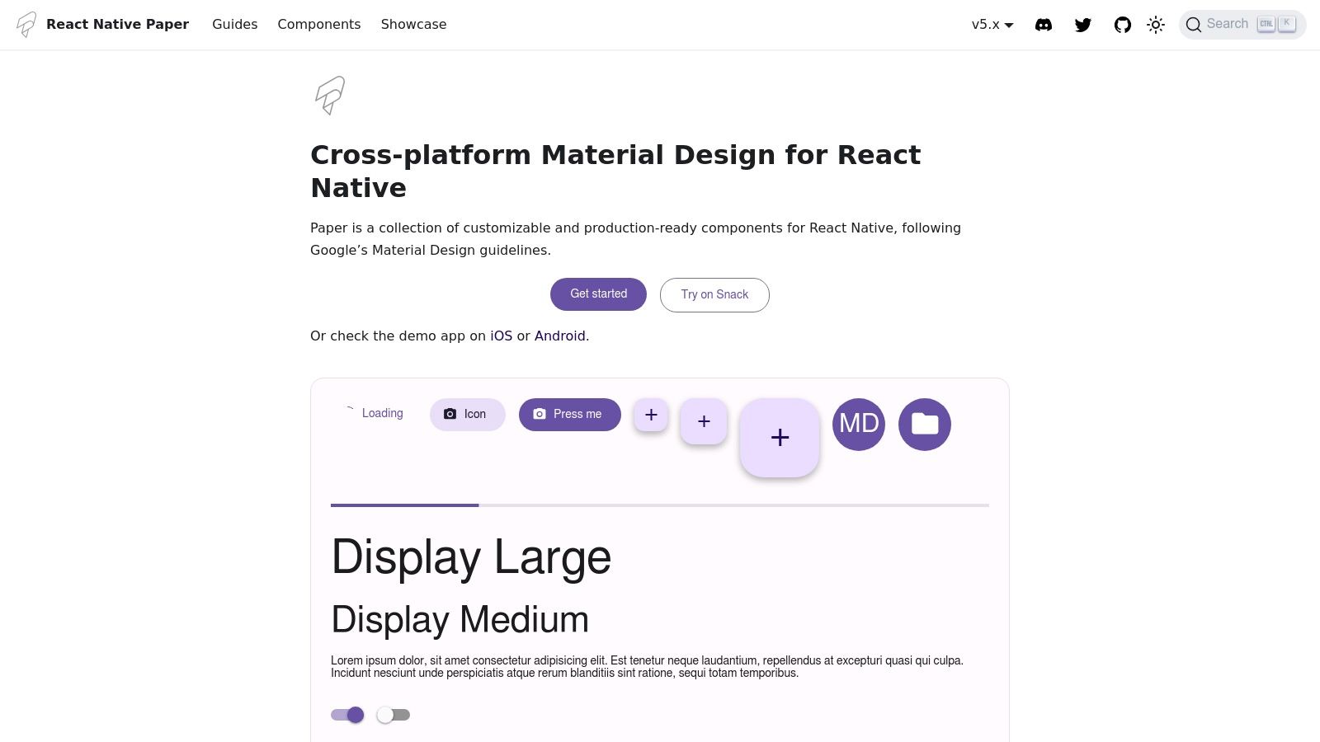Open the Twitter link icon
The height and width of the screenshot is (742, 1320).
tap(1083, 25)
